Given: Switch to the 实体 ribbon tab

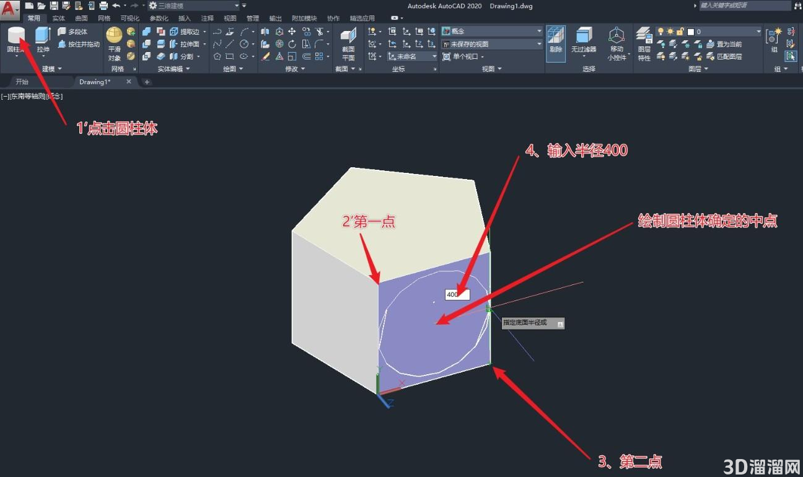Looking at the screenshot, I should point(59,19).
